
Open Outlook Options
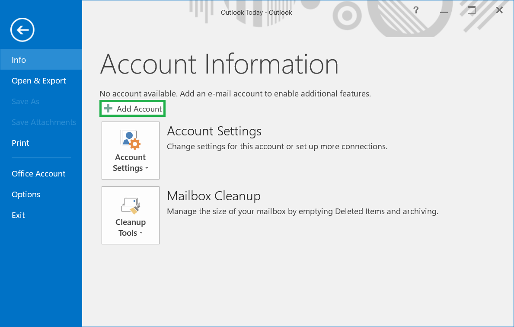point(41,195)
